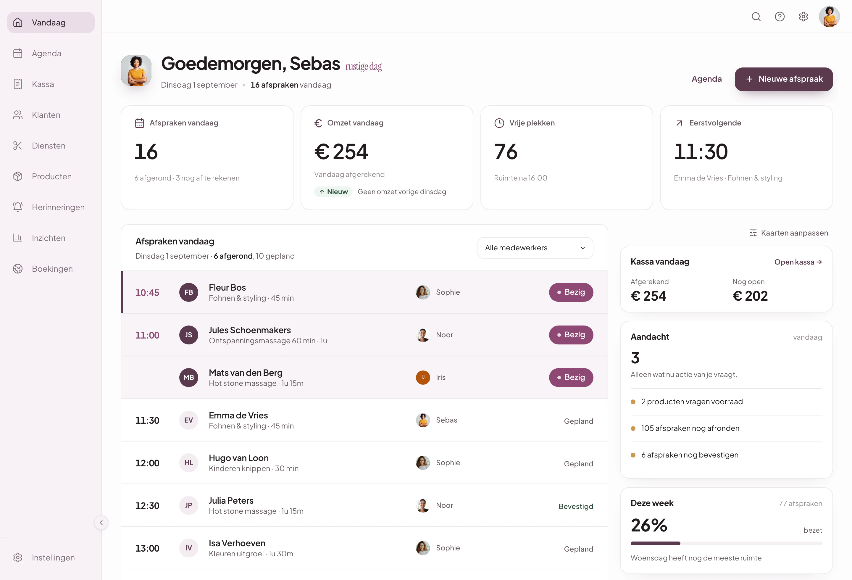
Task: Click the Inzichten chart icon in sidebar
Action: click(x=17, y=238)
